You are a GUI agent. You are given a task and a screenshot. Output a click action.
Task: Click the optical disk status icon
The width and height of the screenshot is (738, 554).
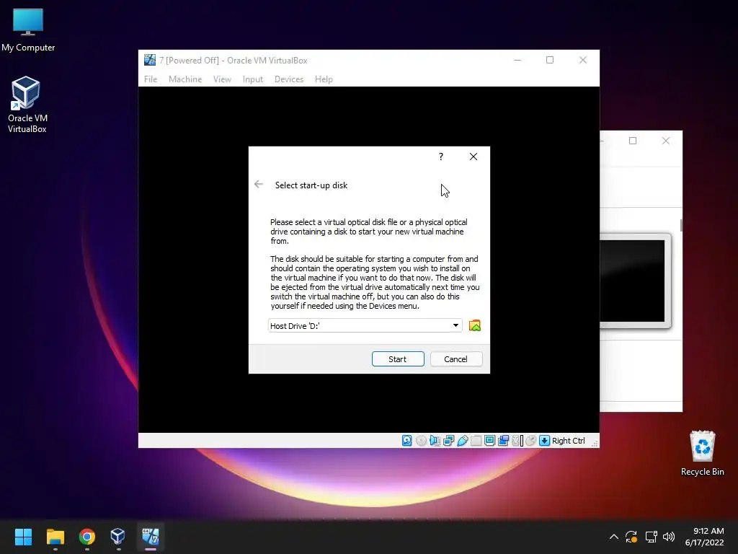point(421,441)
